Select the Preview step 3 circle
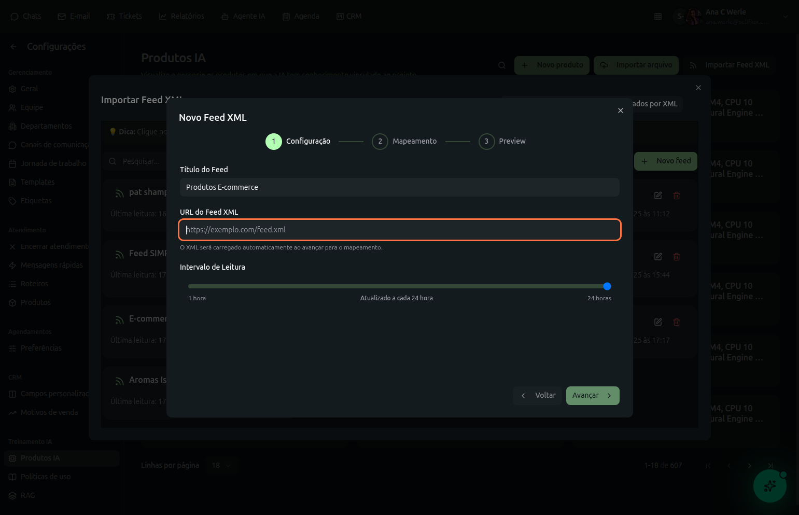This screenshot has height=515, width=799. [x=486, y=142]
